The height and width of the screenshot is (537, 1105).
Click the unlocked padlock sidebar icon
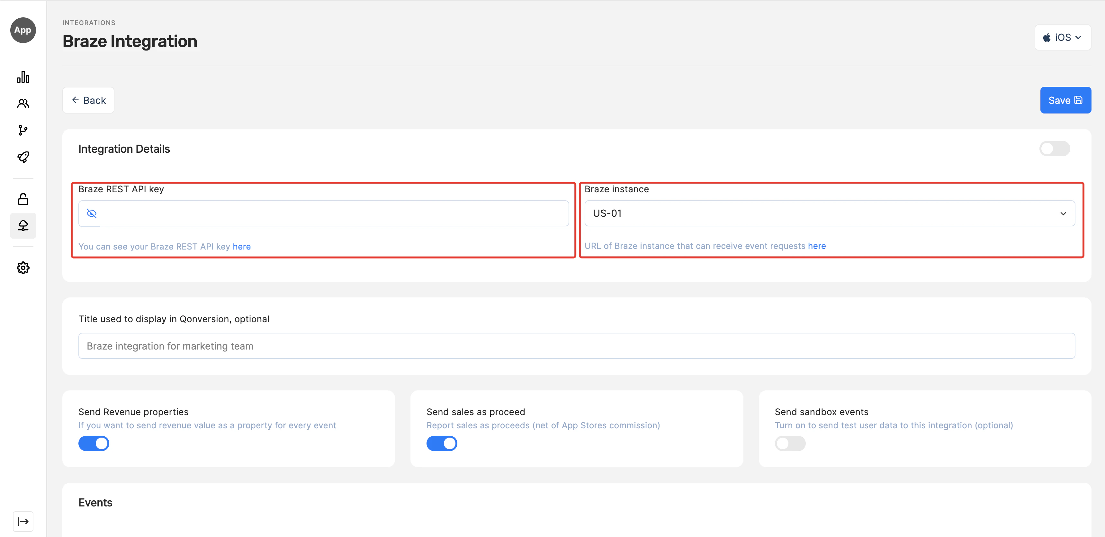(23, 199)
